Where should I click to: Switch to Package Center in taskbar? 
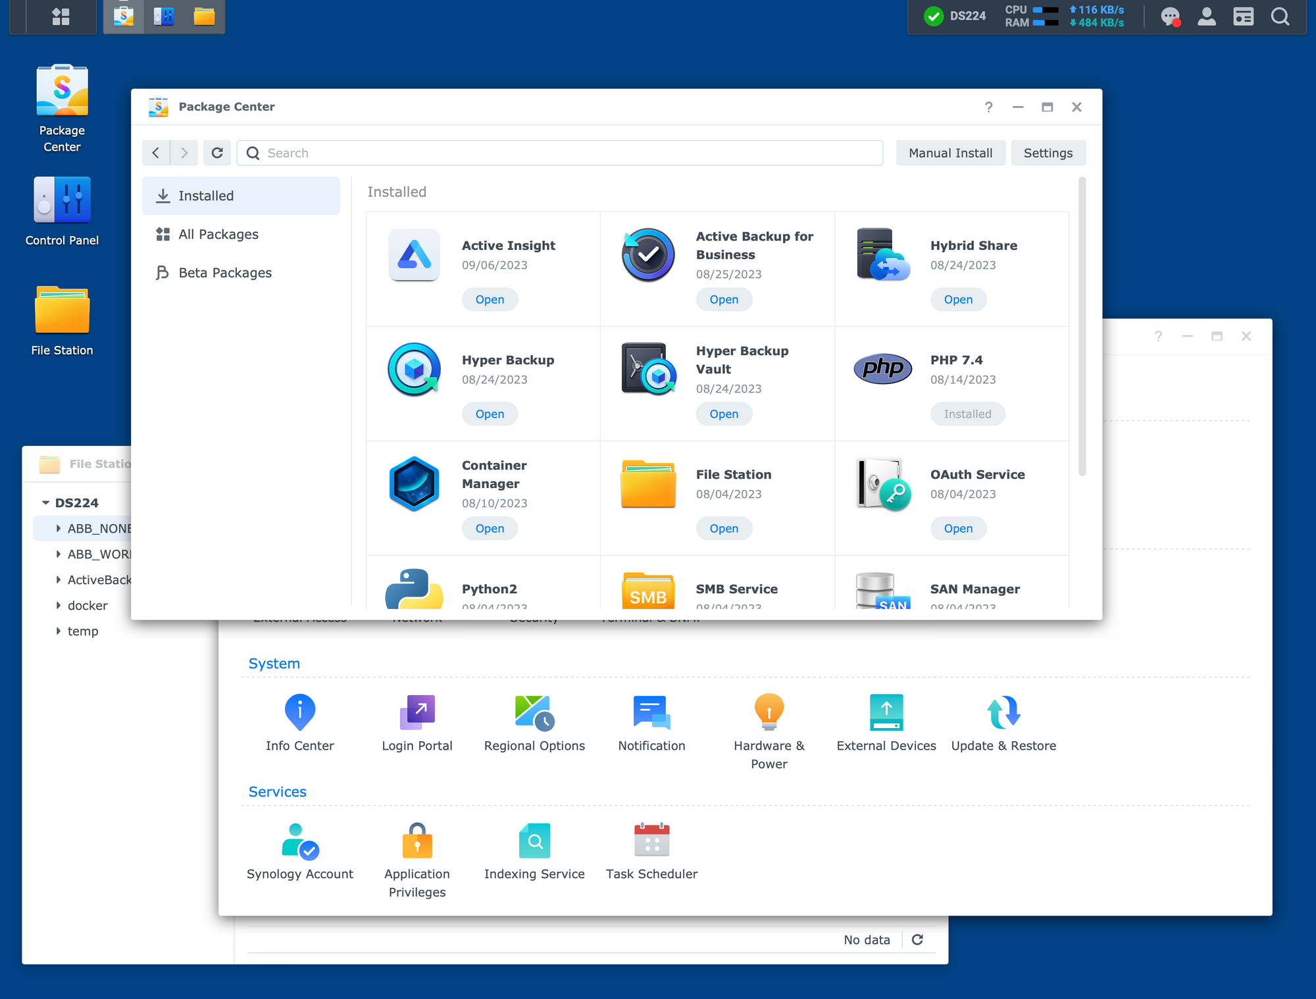124,16
